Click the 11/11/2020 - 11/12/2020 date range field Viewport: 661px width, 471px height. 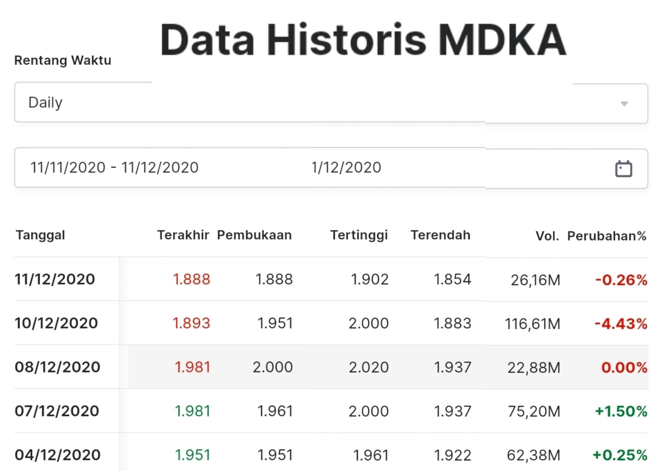coord(115,168)
